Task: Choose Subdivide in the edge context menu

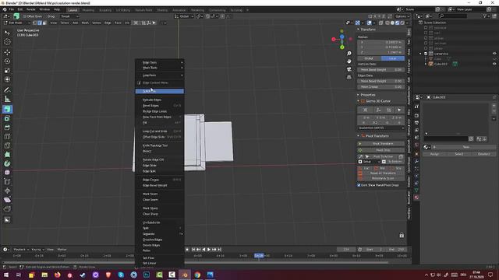Action: point(159,91)
